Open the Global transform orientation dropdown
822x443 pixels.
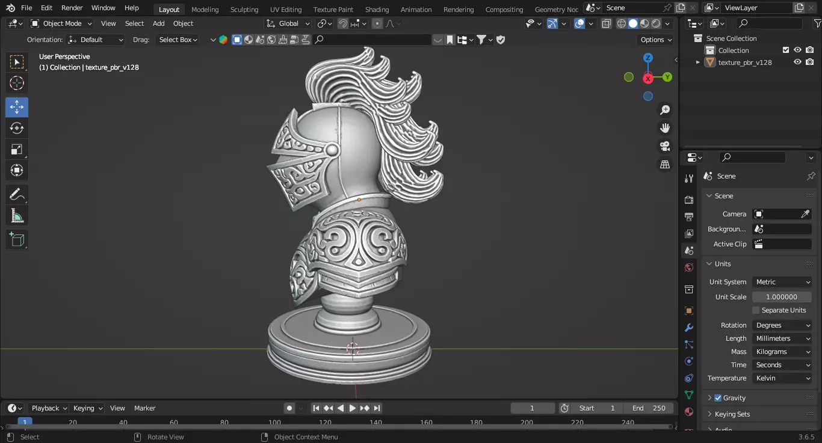tap(288, 23)
